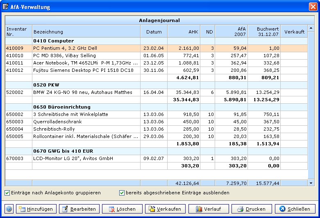The image size is (320, 218).
Task: Delete the entry with Löschen
Action: click(x=122, y=209)
